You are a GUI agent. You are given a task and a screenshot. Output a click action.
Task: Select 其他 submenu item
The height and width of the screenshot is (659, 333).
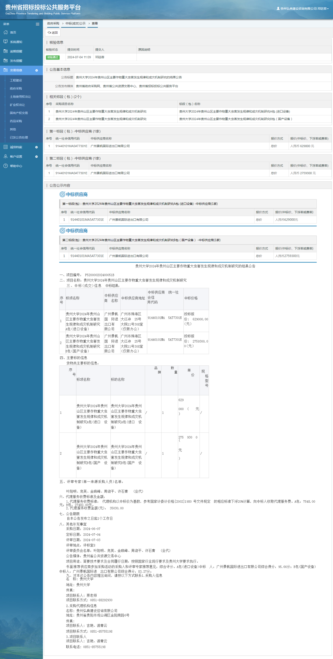tap(13, 129)
